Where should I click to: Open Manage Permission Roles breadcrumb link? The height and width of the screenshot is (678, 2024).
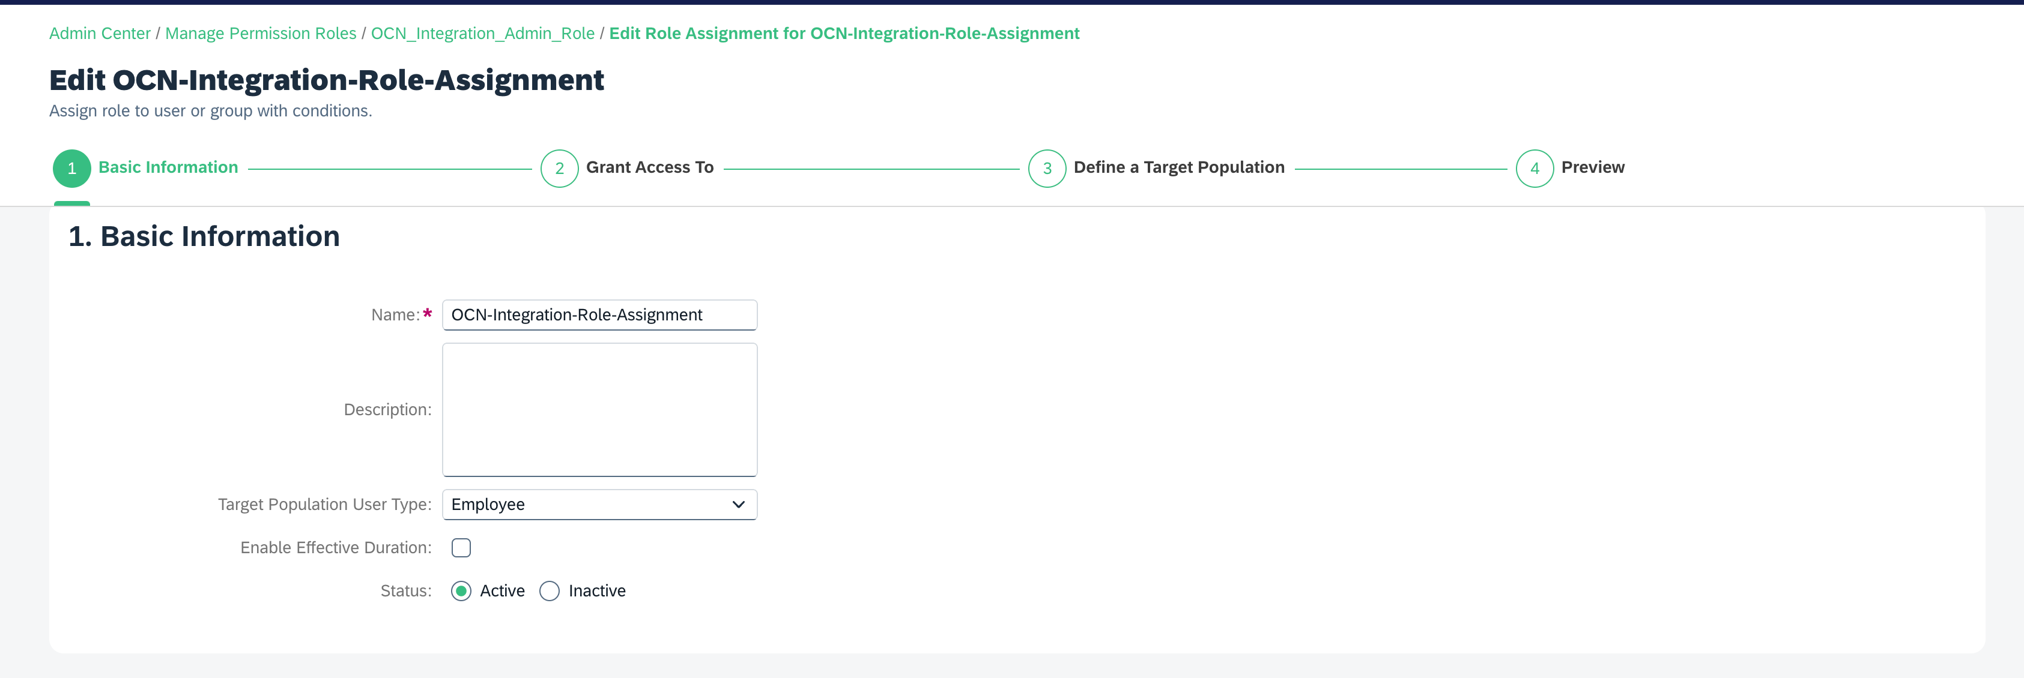[260, 34]
